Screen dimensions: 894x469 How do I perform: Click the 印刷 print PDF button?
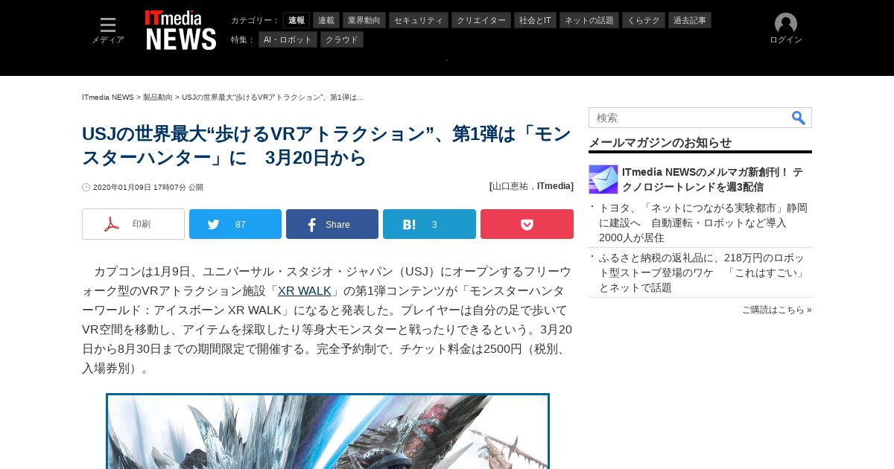pyautogui.click(x=133, y=224)
